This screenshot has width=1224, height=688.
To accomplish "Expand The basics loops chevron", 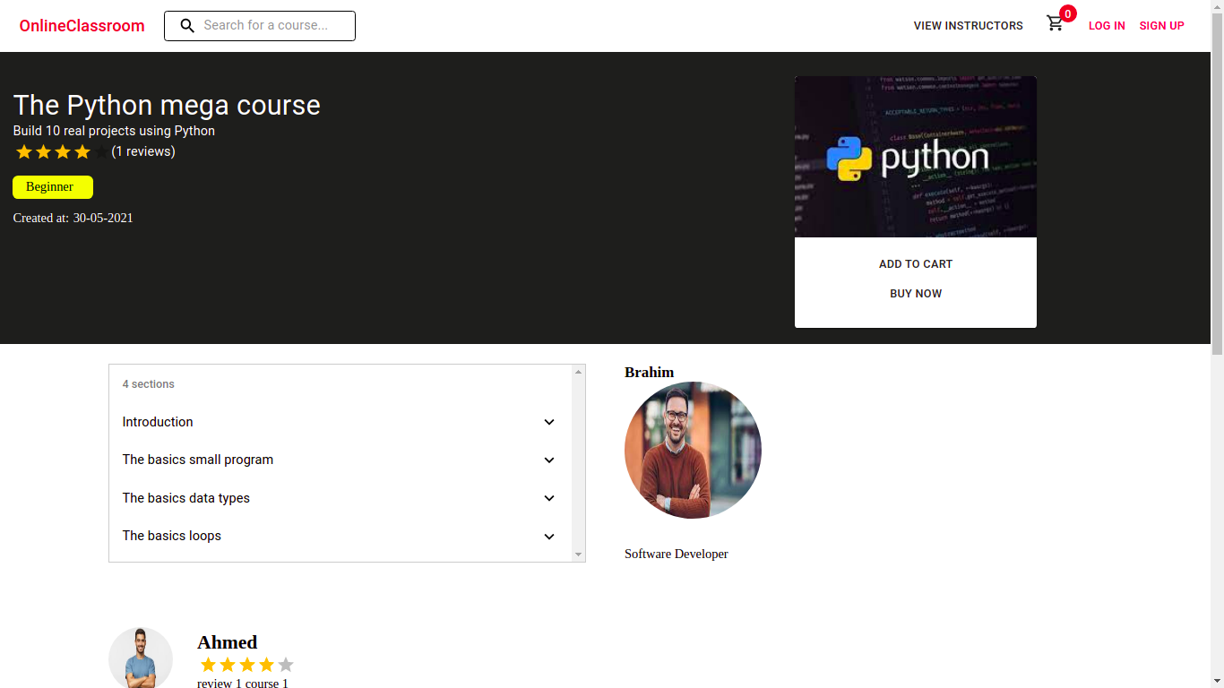I will 549,536.
